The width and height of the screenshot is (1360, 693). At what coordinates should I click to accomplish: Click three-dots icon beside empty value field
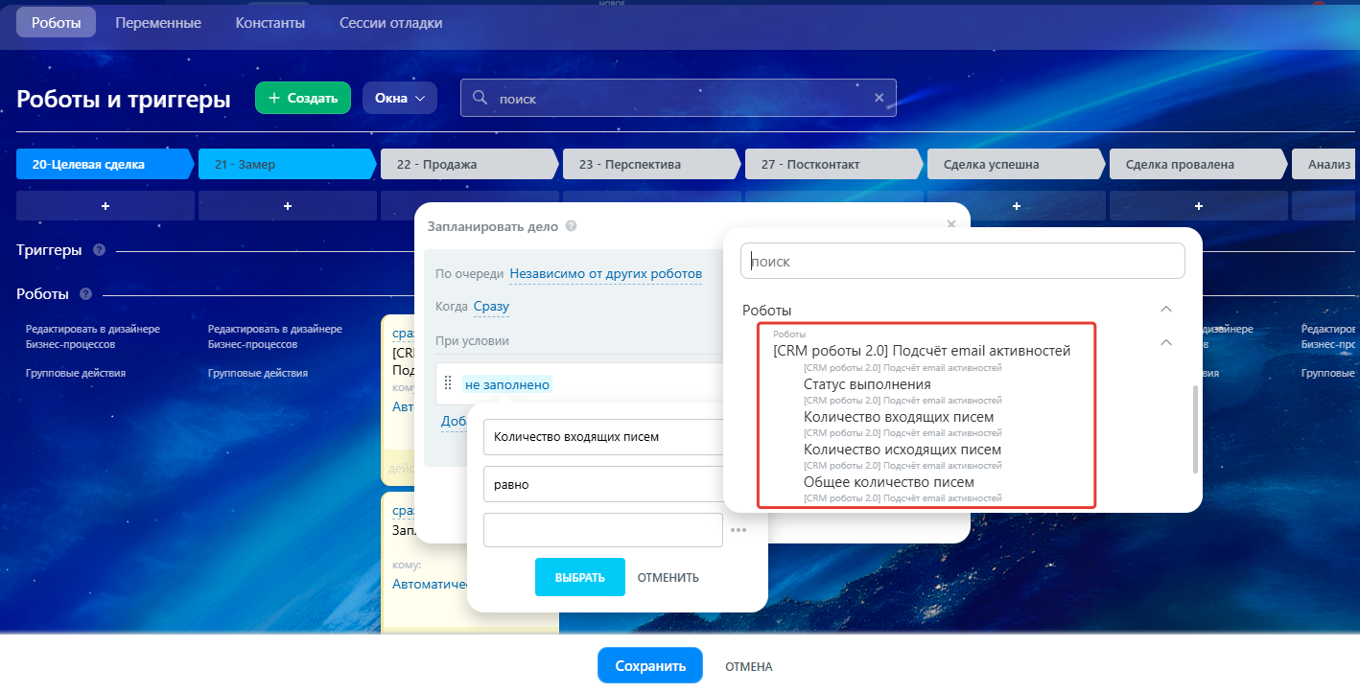[738, 530]
